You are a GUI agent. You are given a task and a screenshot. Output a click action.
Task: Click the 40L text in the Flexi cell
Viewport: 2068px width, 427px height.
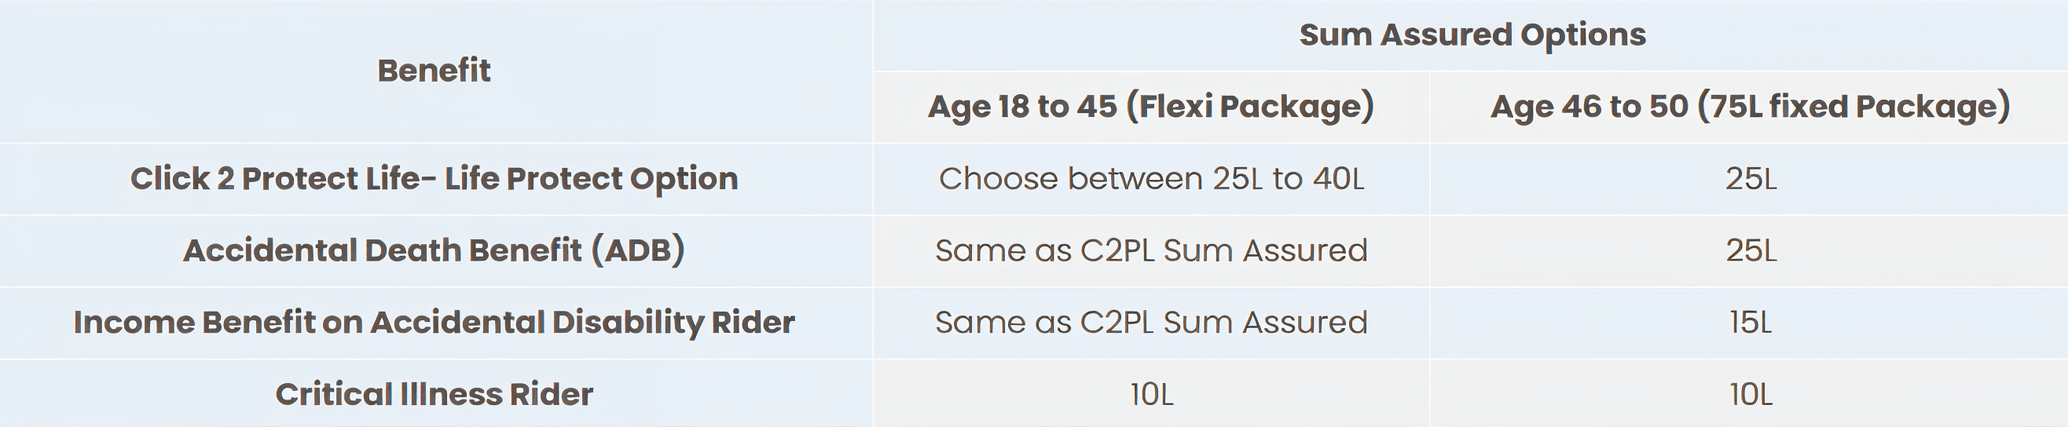[1338, 178]
